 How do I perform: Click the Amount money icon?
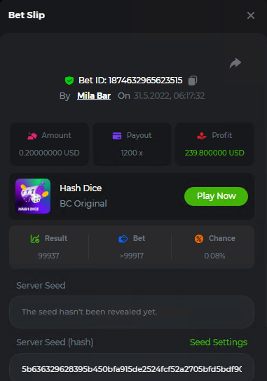(32, 136)
